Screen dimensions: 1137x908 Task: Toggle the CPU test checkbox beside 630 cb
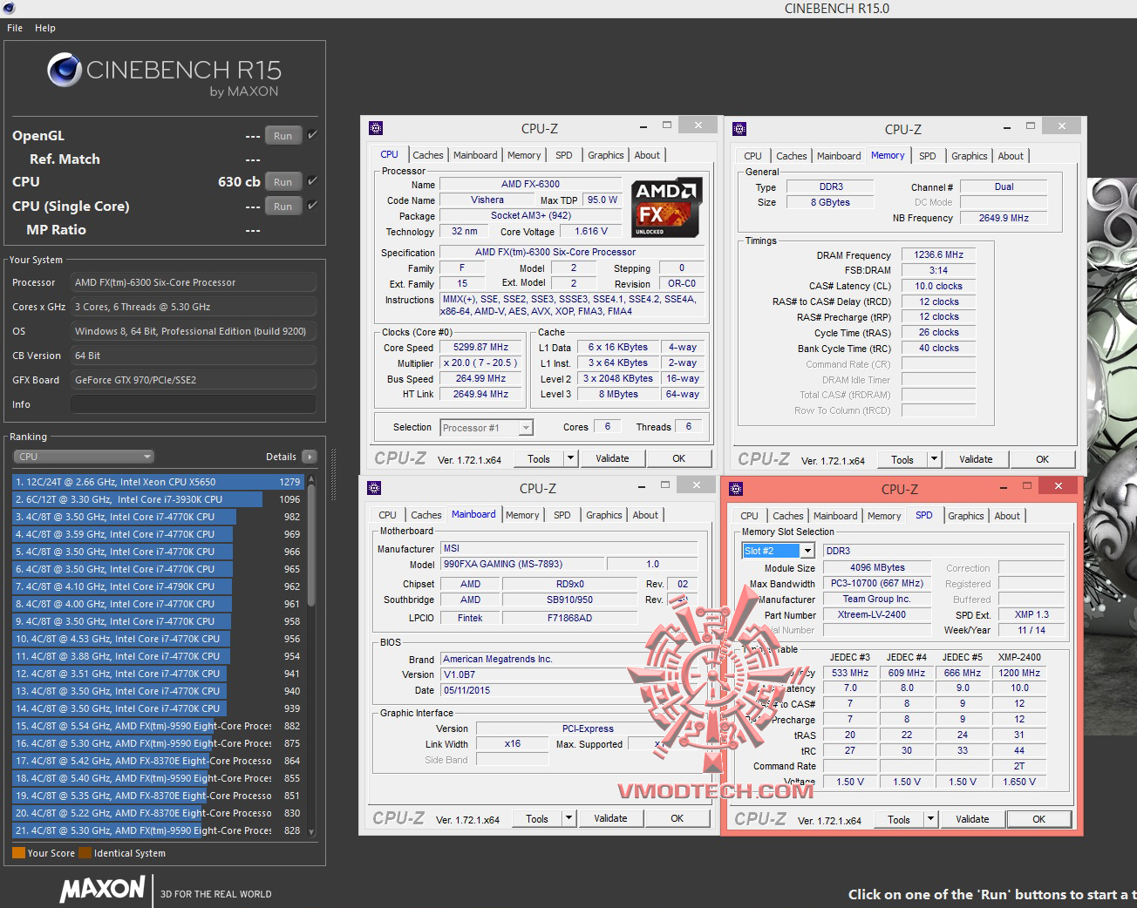coord(312,181)
